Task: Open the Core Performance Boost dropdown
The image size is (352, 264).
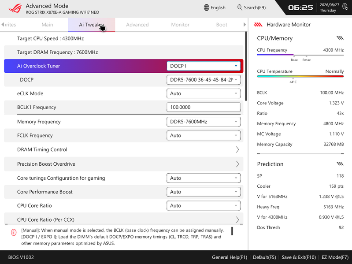Action: [204, 192]
